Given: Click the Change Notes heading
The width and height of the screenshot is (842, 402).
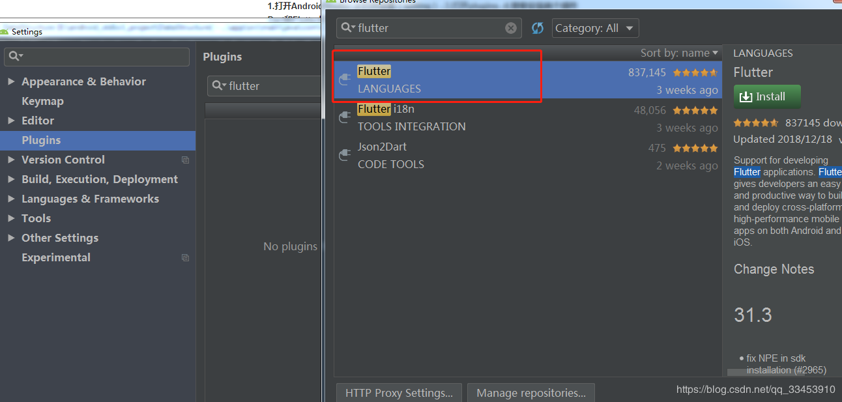Looking at the screenshot, I should point(774,269).
